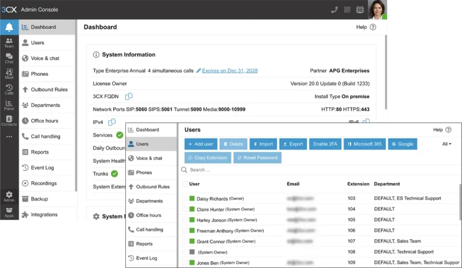Click the Dashboard help question mark icon
The image size is (462, 268).
click(372, 27)
